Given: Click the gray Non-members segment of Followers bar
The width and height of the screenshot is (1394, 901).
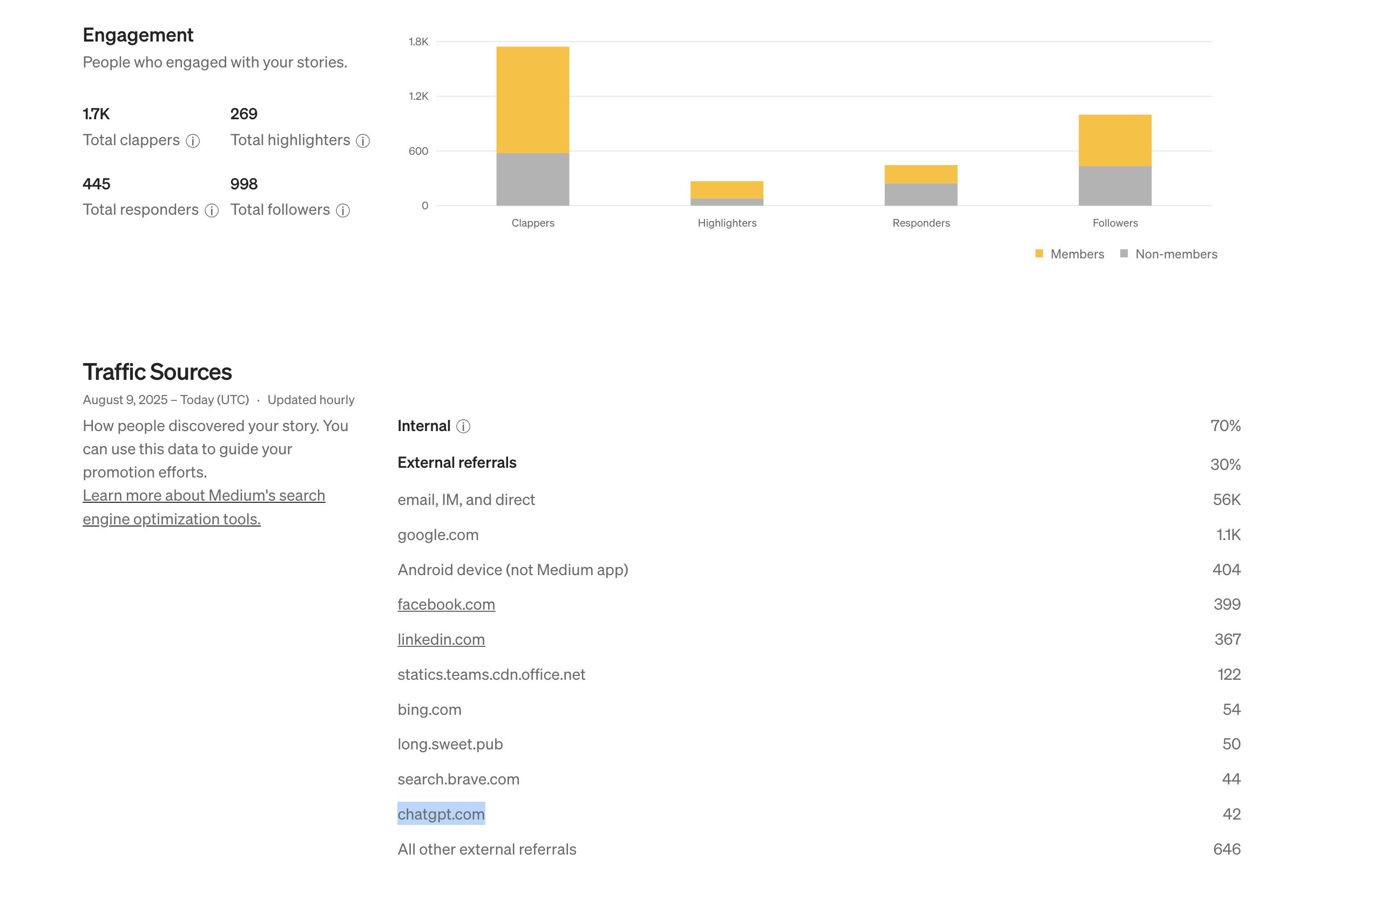Looking at the screenshot, I should (1114, 186).
